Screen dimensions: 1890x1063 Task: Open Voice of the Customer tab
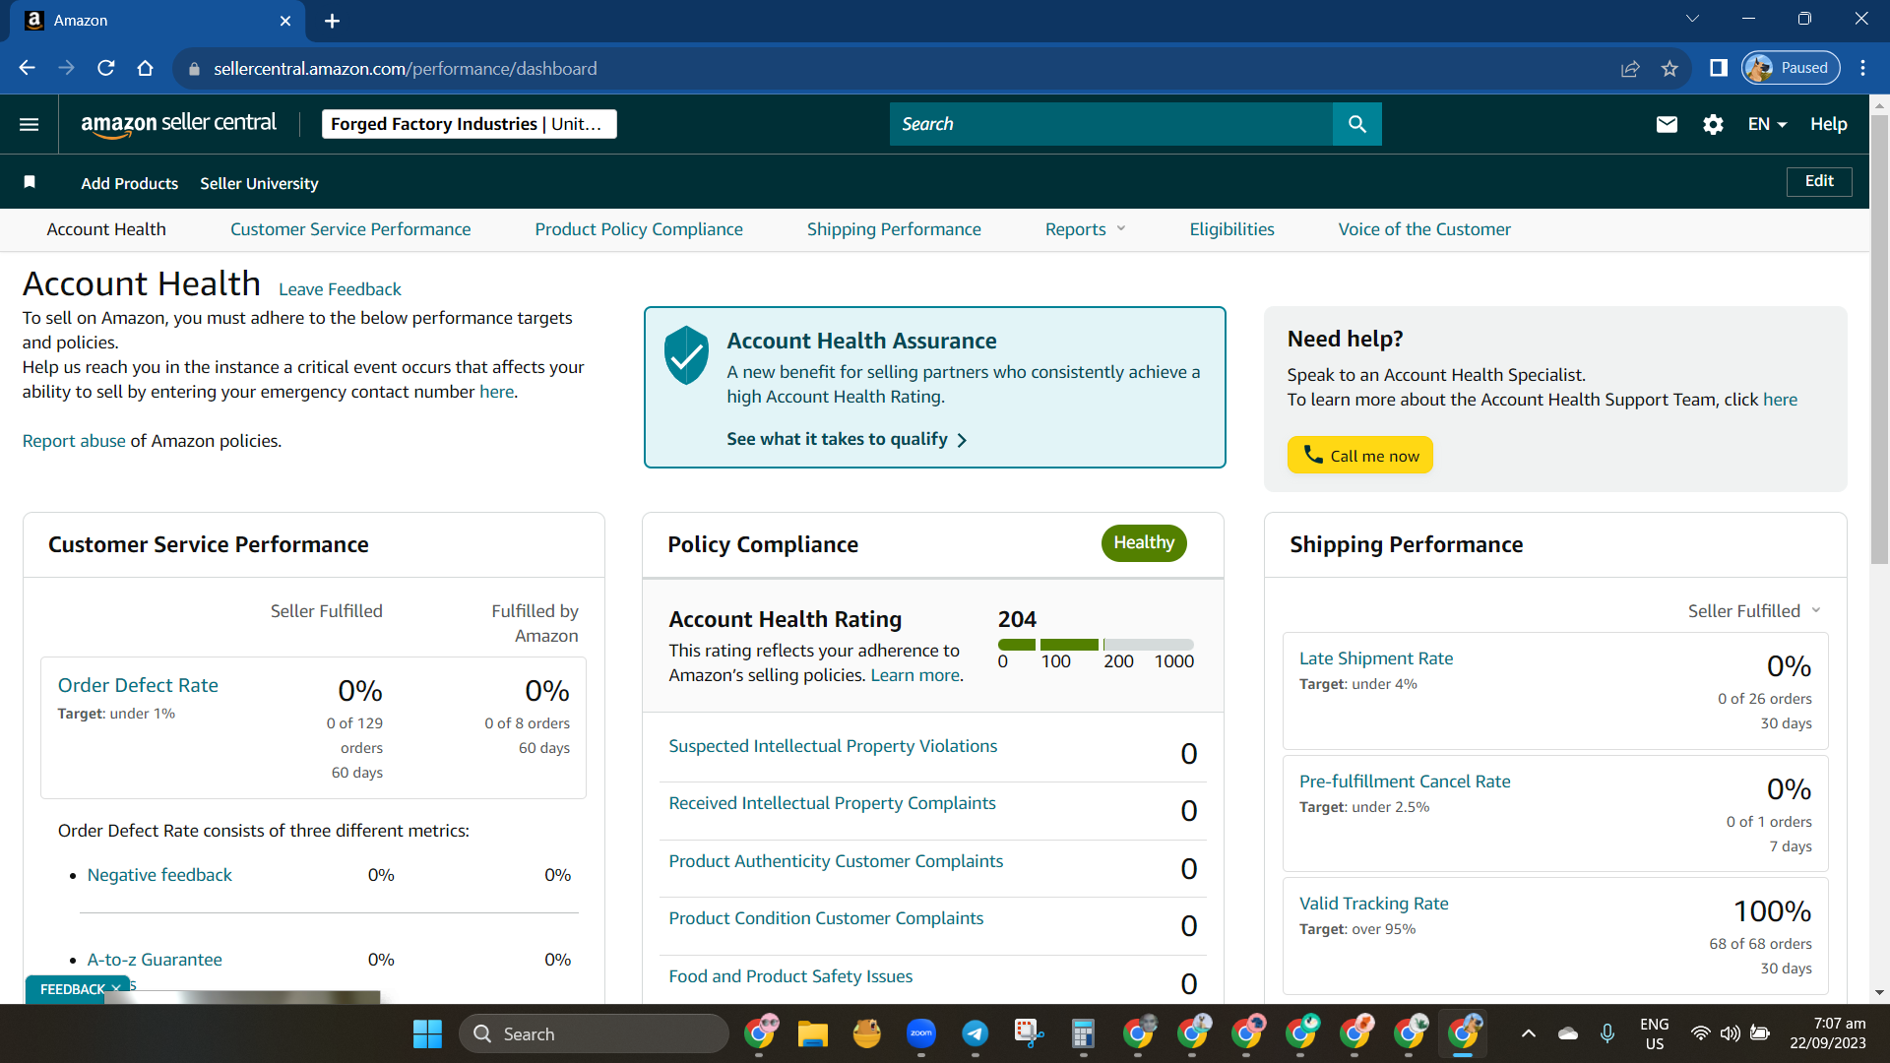pyautogui.click(x=1424, y=229)
